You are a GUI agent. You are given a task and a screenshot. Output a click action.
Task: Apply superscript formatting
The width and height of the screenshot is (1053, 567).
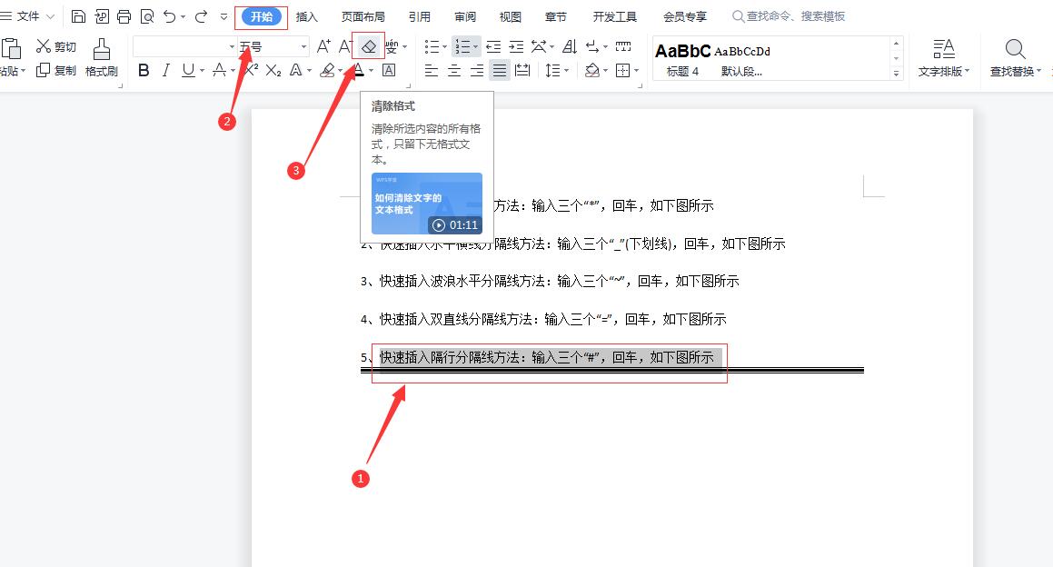coord(253,70)
